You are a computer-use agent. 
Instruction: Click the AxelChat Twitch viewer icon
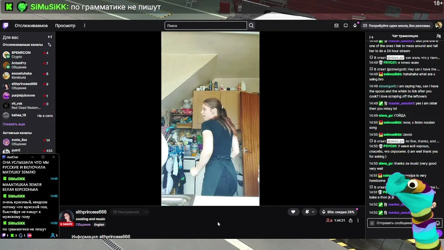click(x=4, y=235)
